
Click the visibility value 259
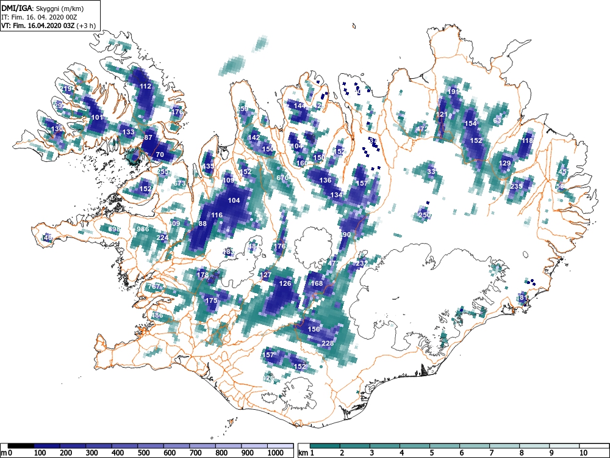243,109
